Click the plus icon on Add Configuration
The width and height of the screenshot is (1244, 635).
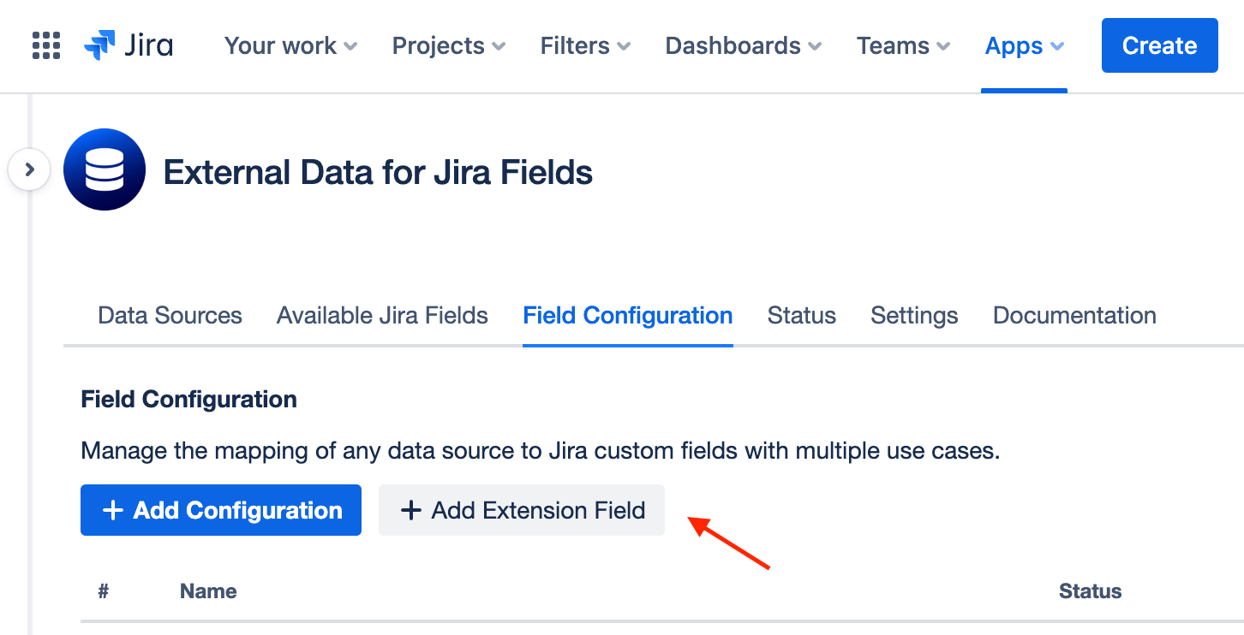click(x=112, y=510)
